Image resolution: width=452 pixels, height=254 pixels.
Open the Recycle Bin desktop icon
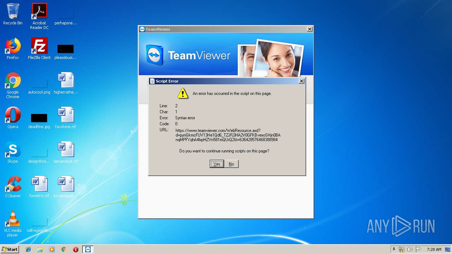[x=13, y=14]
